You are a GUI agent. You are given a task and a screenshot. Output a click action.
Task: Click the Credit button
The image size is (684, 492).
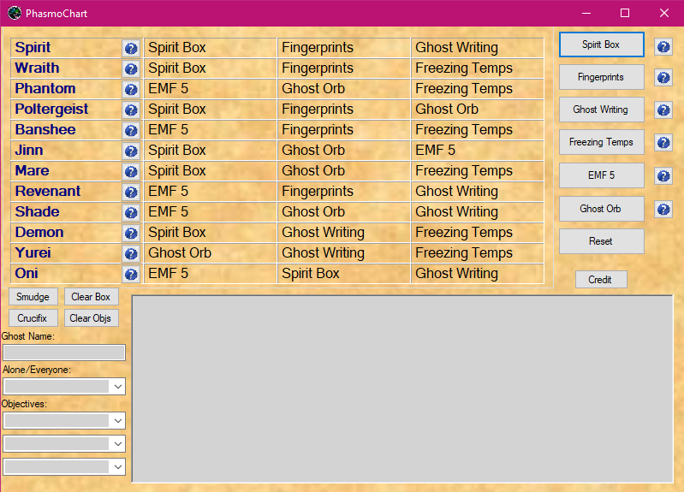coord(601,280)
